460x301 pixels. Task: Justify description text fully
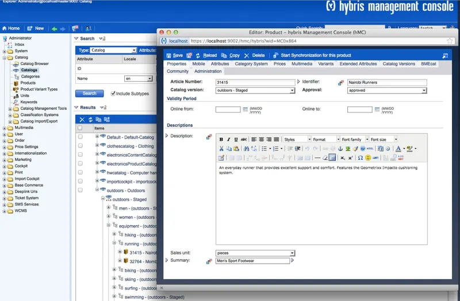(277, 140)
